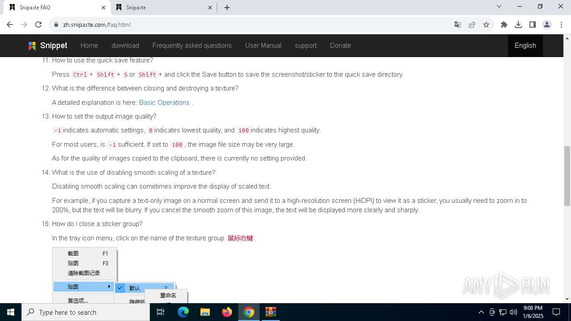Click the translate page icon in address bar
Screen dimensions: 571x321
point(458,25)
